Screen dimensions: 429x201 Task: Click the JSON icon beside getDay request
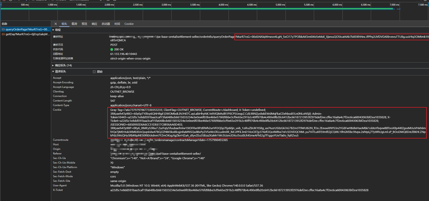click(x=3, y=34)
